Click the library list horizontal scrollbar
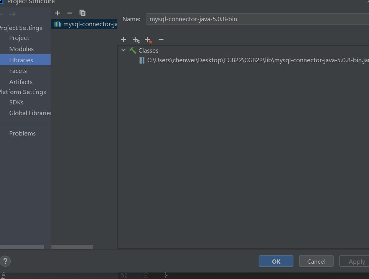 pyautogui.click(x=72, y=247)
